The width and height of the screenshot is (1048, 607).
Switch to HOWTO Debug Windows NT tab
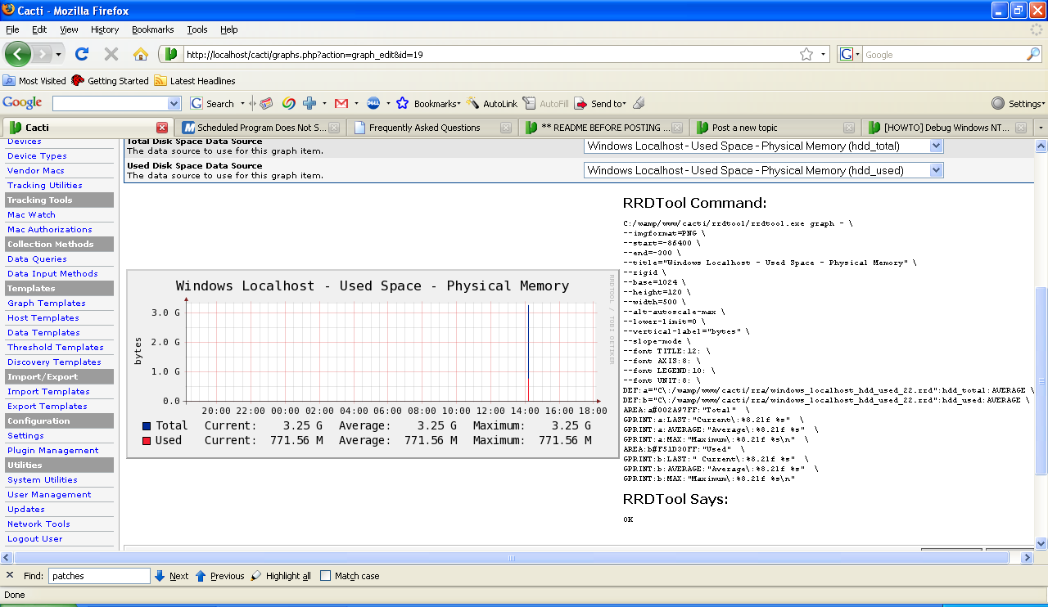pyautogui.click(x=948, y=128)
